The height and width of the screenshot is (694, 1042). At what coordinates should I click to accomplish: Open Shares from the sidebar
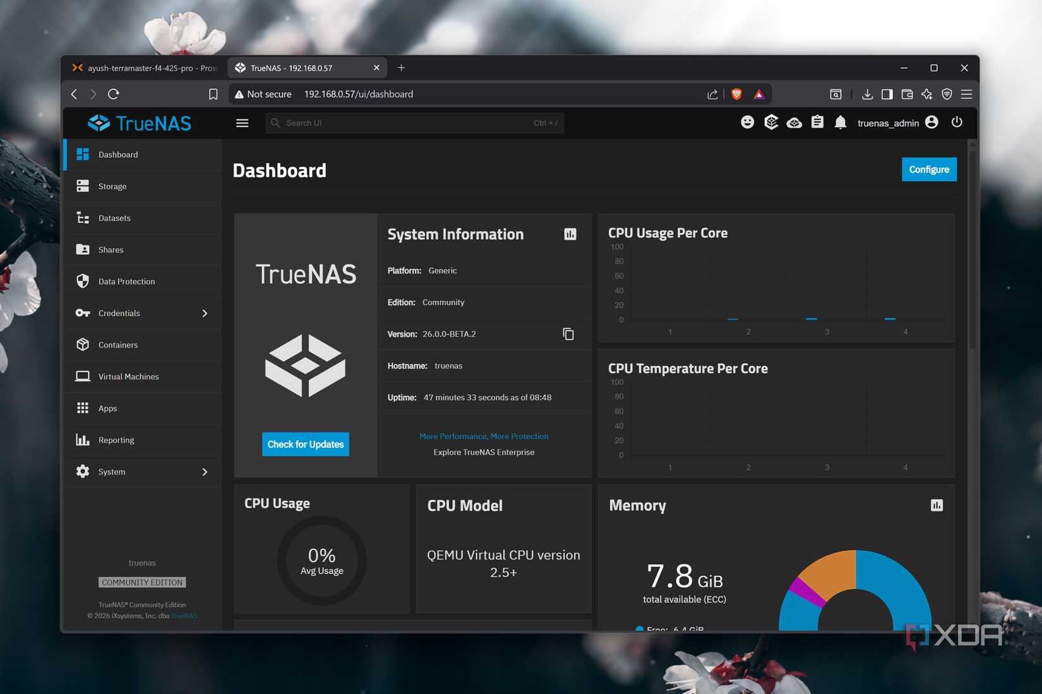click(x=143, y=250)
